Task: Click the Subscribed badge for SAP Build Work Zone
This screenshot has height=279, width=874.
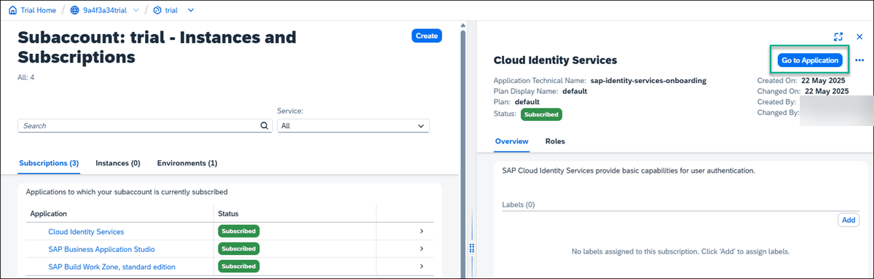Action: pyautogui.click(x=239, y=266)
